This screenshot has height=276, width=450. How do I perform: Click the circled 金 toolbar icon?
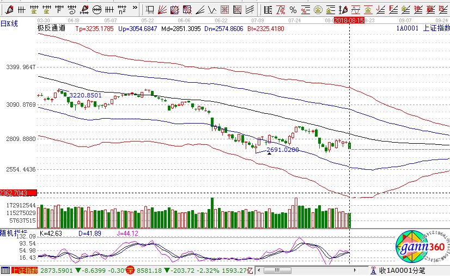[x=318, y=10]
